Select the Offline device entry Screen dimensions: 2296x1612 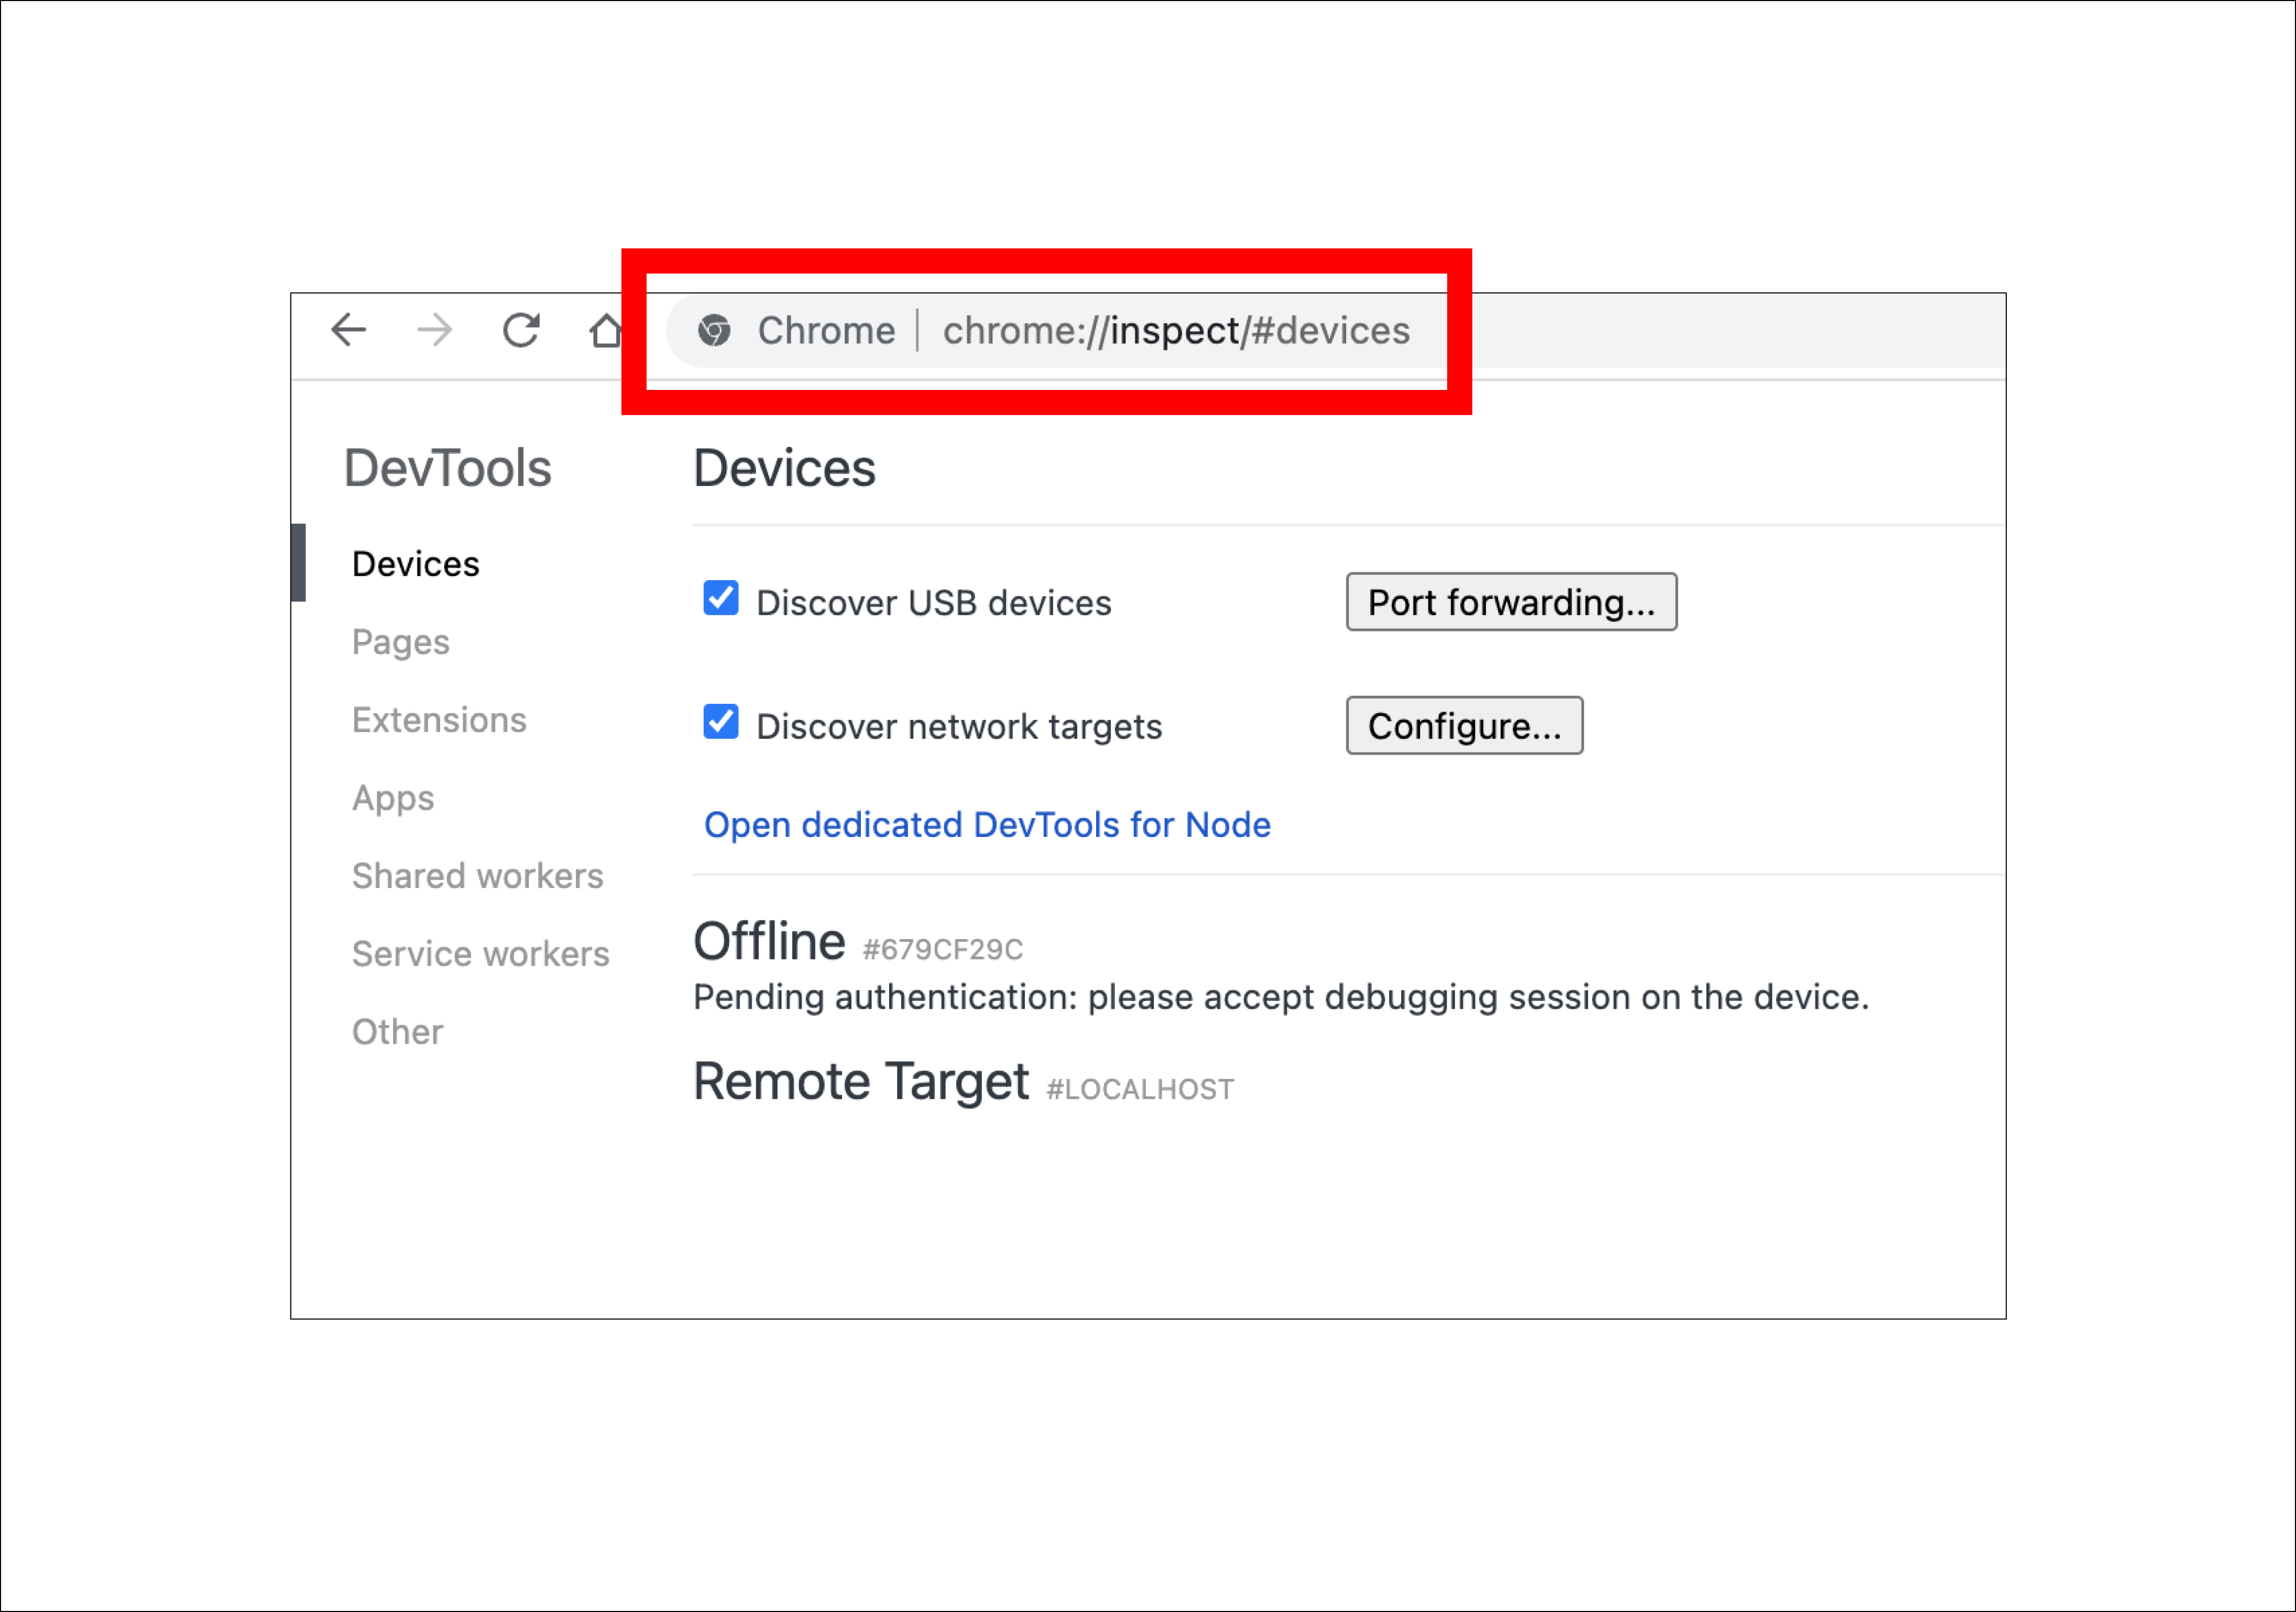click(768, 940)
